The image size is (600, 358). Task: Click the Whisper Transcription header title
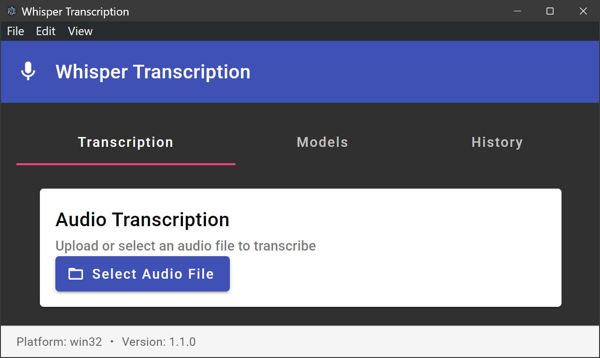click(x=153, y=72)
